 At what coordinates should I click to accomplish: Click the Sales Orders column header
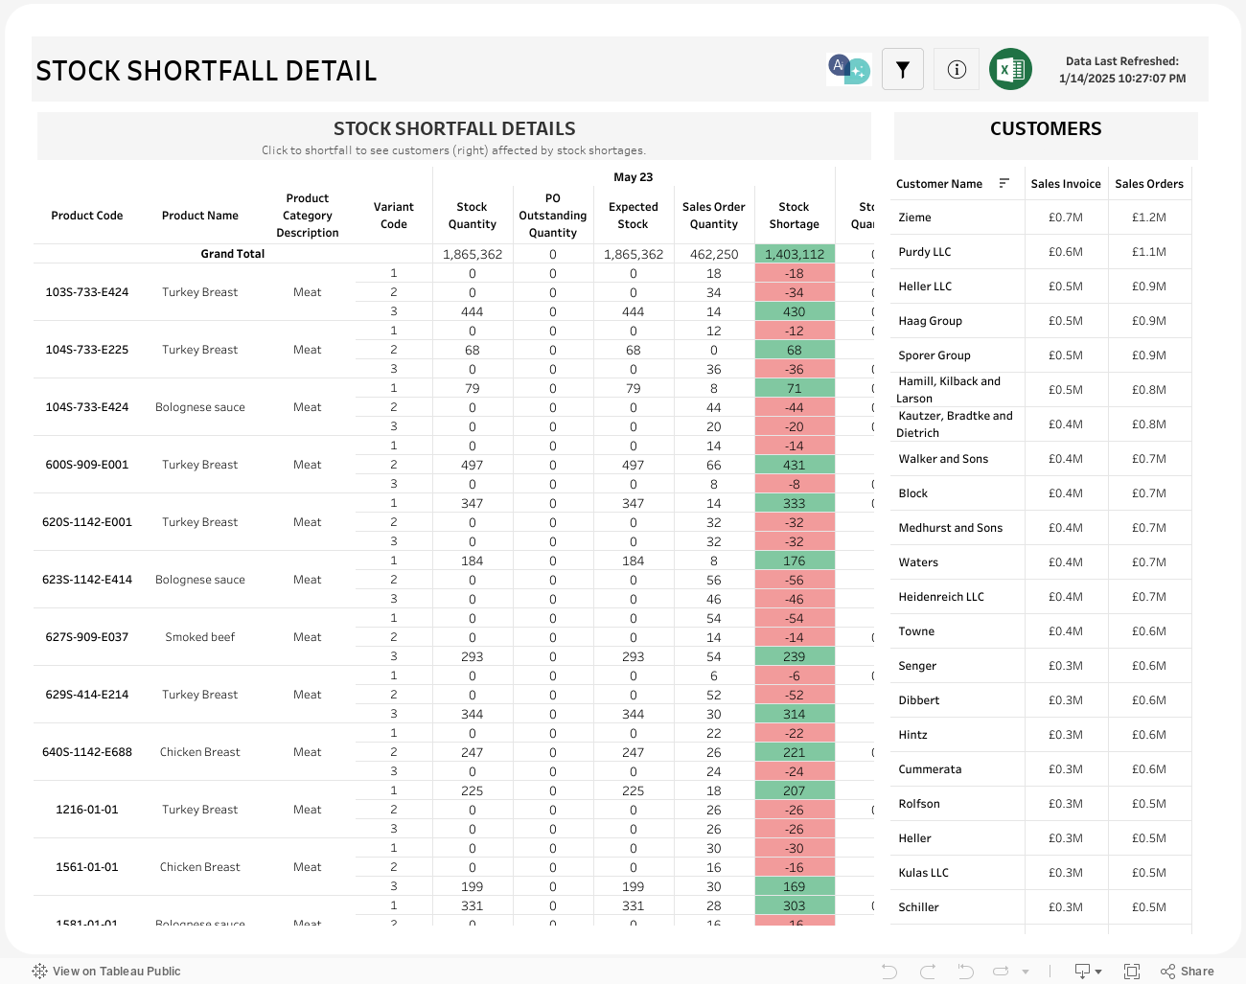(1149, 184)
